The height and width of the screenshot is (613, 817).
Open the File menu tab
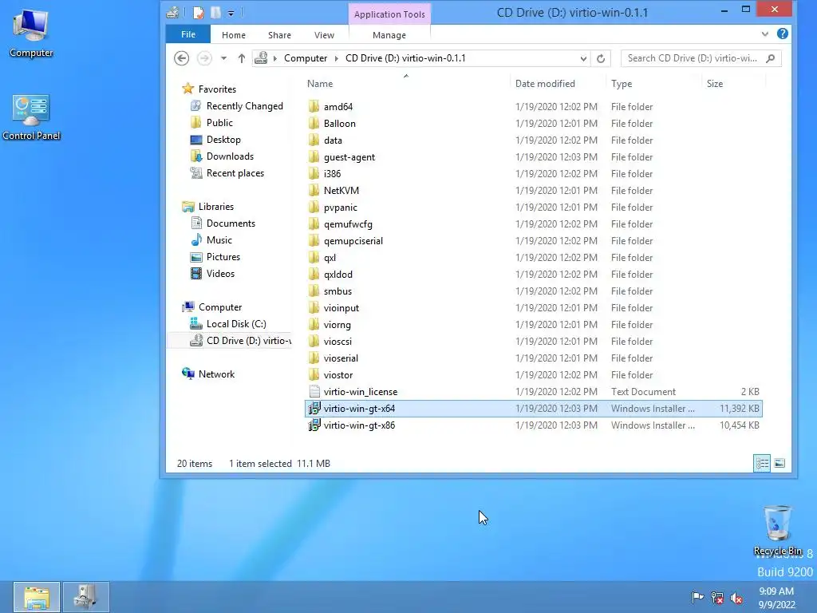click(x=188, y=34)
